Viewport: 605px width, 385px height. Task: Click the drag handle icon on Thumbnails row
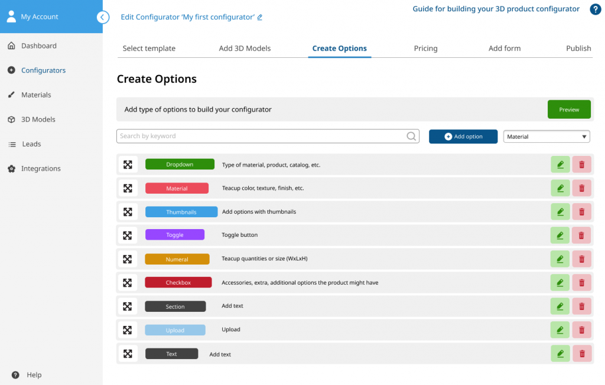pos(127,212)
